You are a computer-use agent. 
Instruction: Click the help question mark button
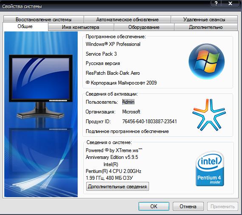click(x=216, y=3)
